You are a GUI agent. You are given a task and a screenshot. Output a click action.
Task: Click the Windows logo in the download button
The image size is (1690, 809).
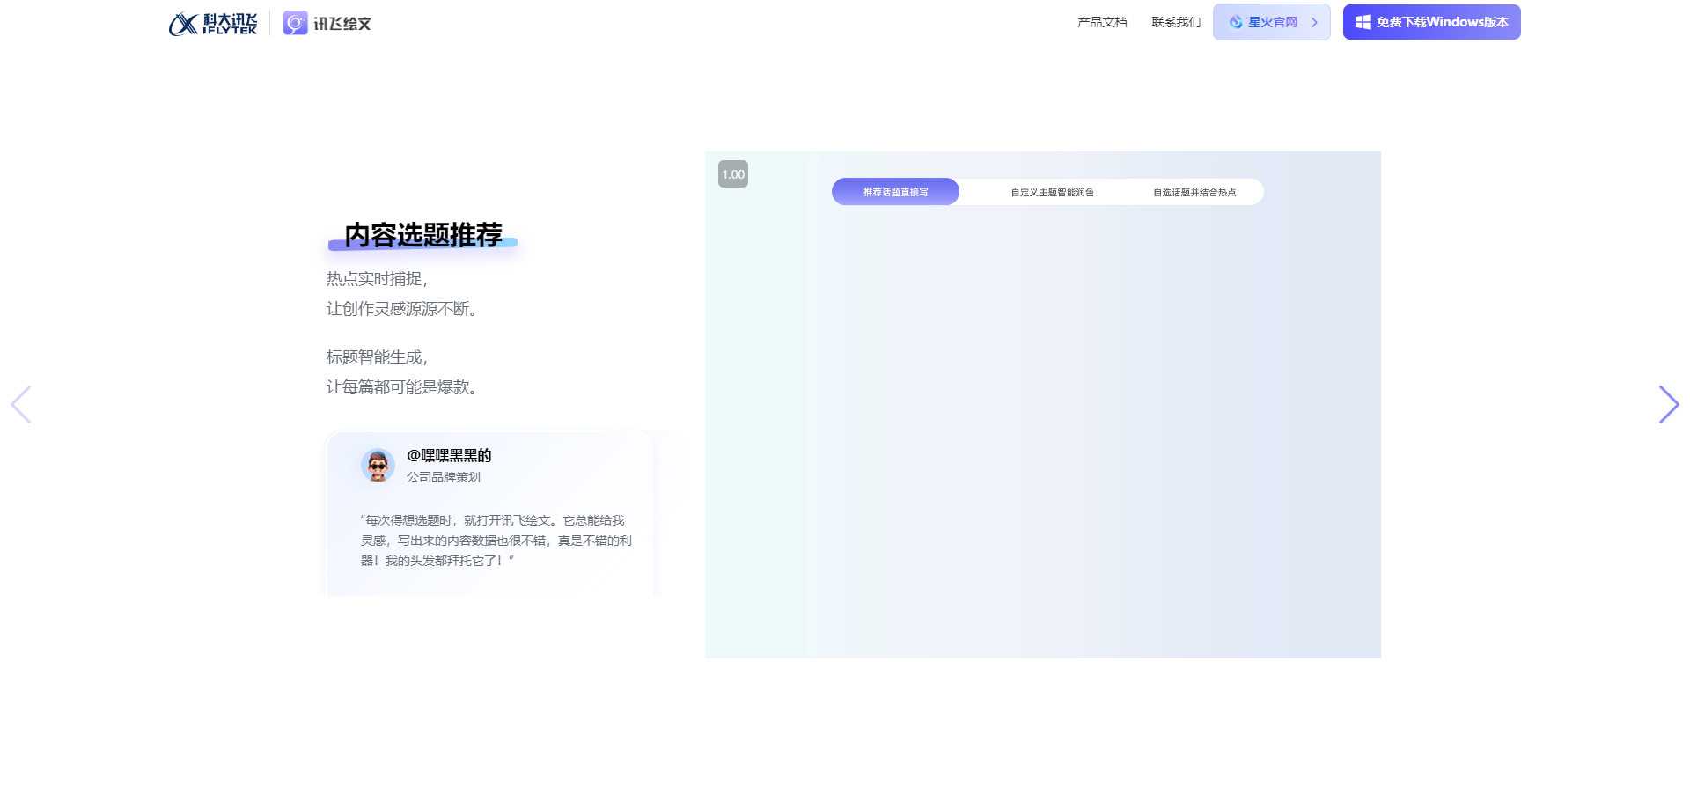(1363, 22)
